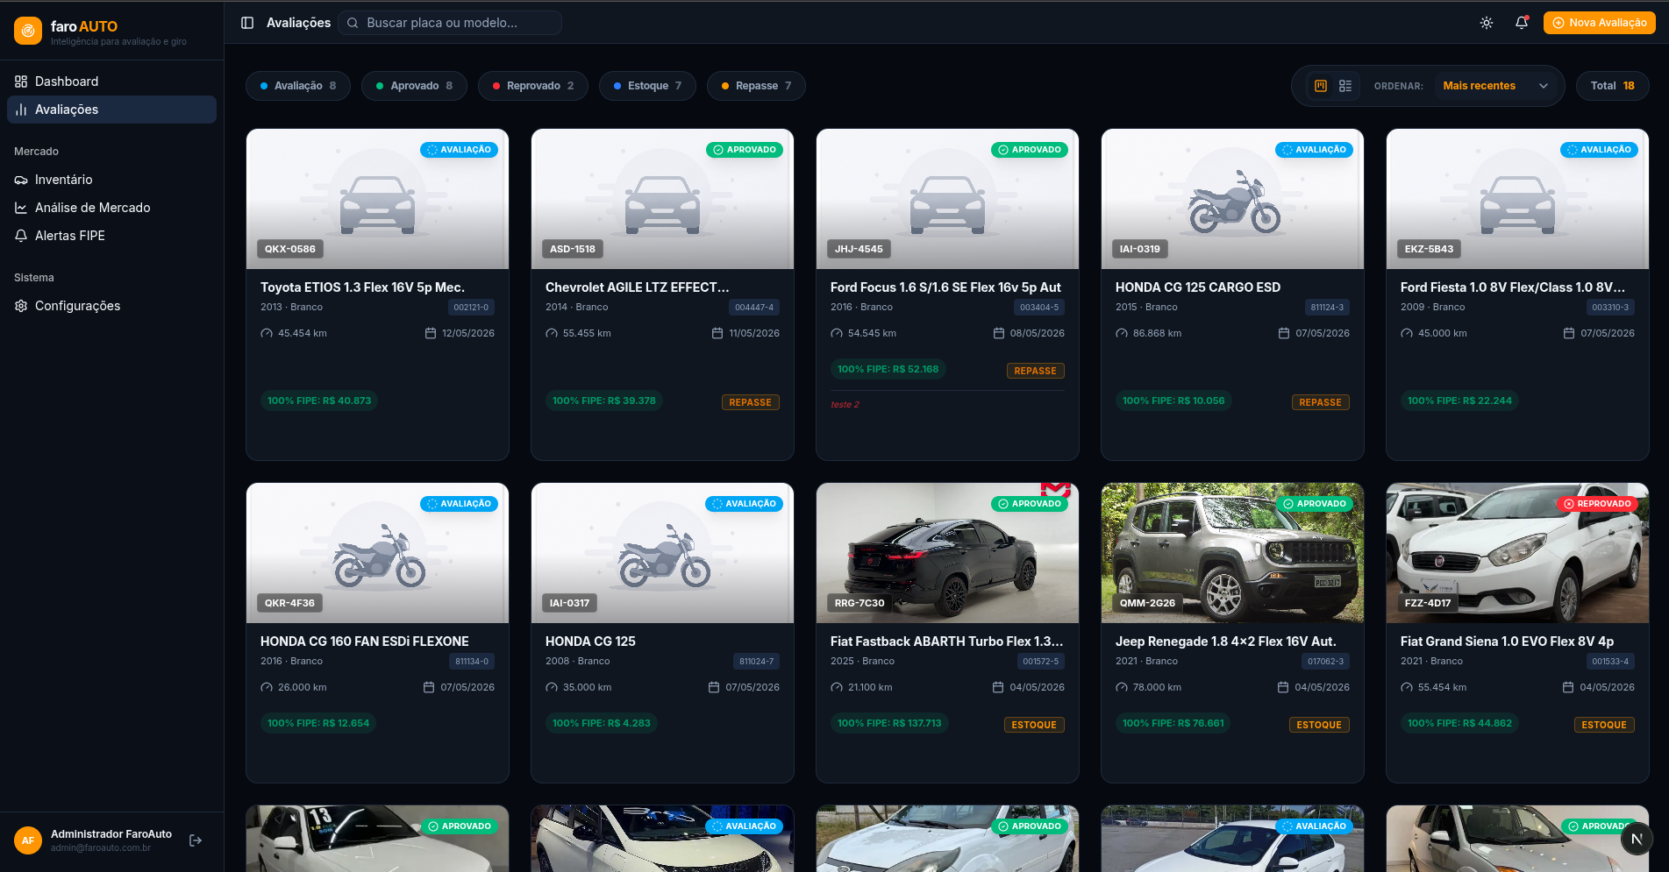Screen dimensions: 1669x872
Task: Click the ESTOQUE tag on Fiat Fastback card
Action: [1034, 725]
